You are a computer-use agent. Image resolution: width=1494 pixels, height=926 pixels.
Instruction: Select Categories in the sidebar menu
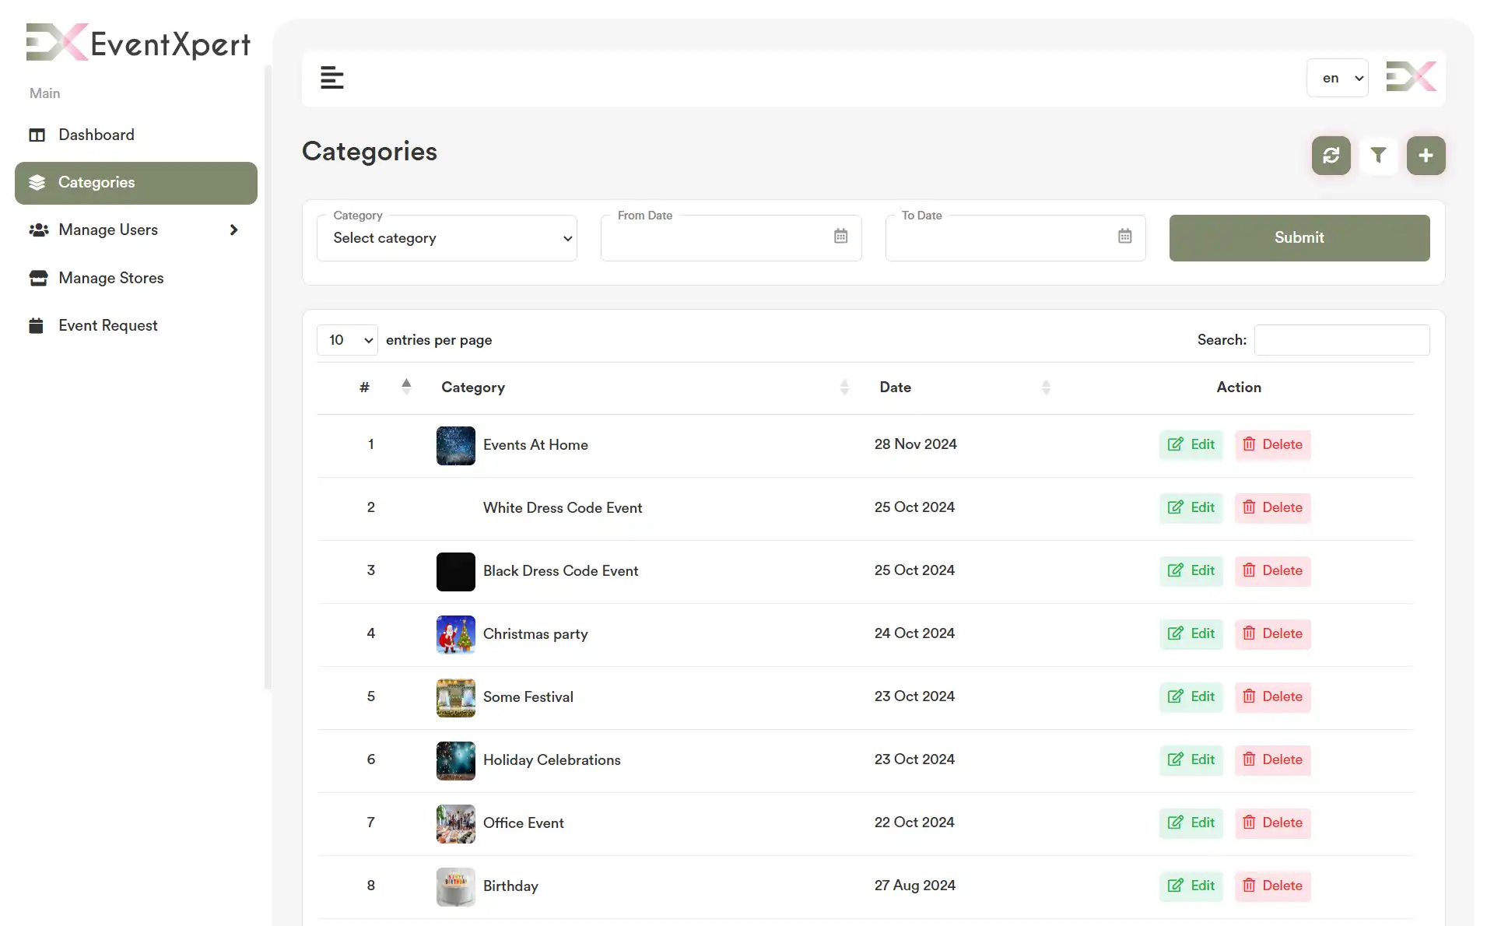(x=96, y=182)
